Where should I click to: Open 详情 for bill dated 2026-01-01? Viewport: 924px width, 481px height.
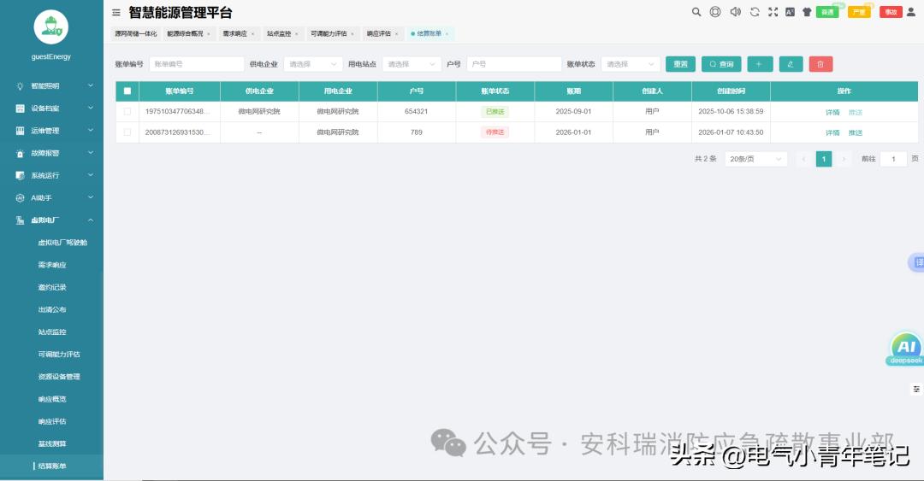pyautogui.click(x=832, y=132)
